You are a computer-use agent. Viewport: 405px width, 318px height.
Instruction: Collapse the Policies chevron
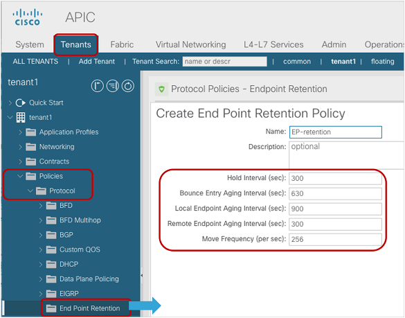pyautogui.click(x=20, y=177)
